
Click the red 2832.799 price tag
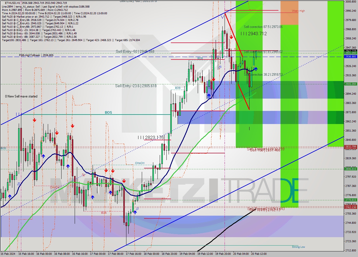350,147
